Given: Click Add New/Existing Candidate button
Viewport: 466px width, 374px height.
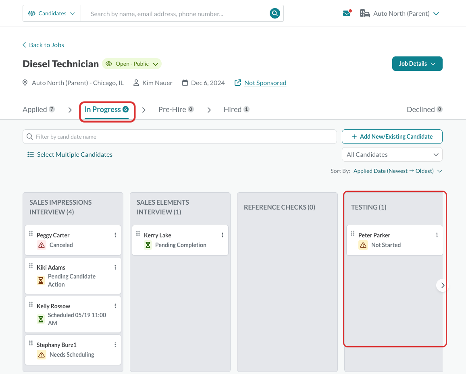Looking at the screenshot, I should tap(392, 137).
